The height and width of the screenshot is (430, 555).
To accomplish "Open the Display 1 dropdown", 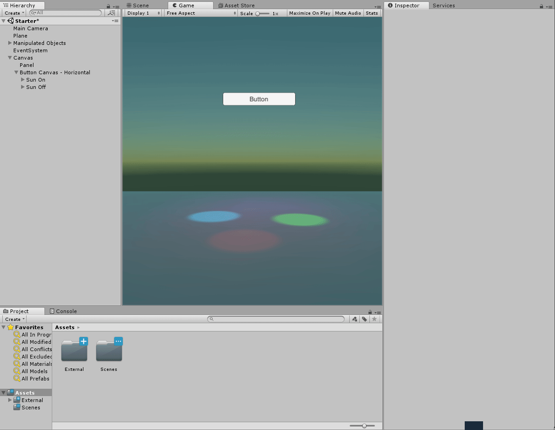I will [143, 13].
